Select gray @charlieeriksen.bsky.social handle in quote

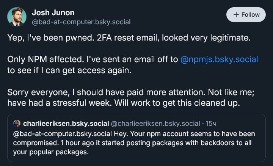click(x=155, y=124)
